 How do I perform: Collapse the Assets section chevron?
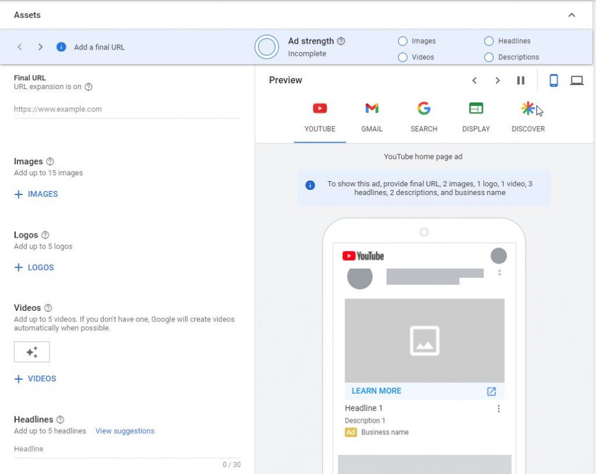click(572, 15)
